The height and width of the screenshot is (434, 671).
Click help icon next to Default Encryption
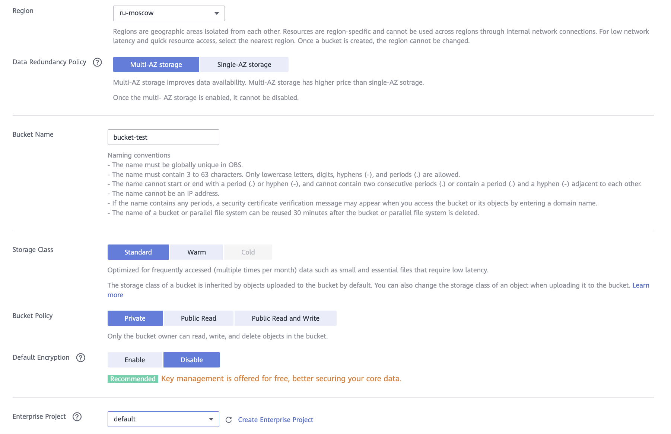[80, 357]
